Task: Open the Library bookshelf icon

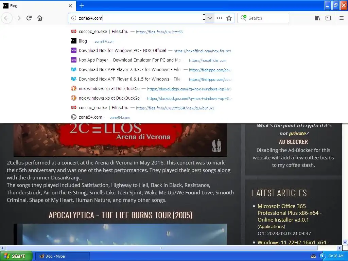Action: click(x=317, y=18)
